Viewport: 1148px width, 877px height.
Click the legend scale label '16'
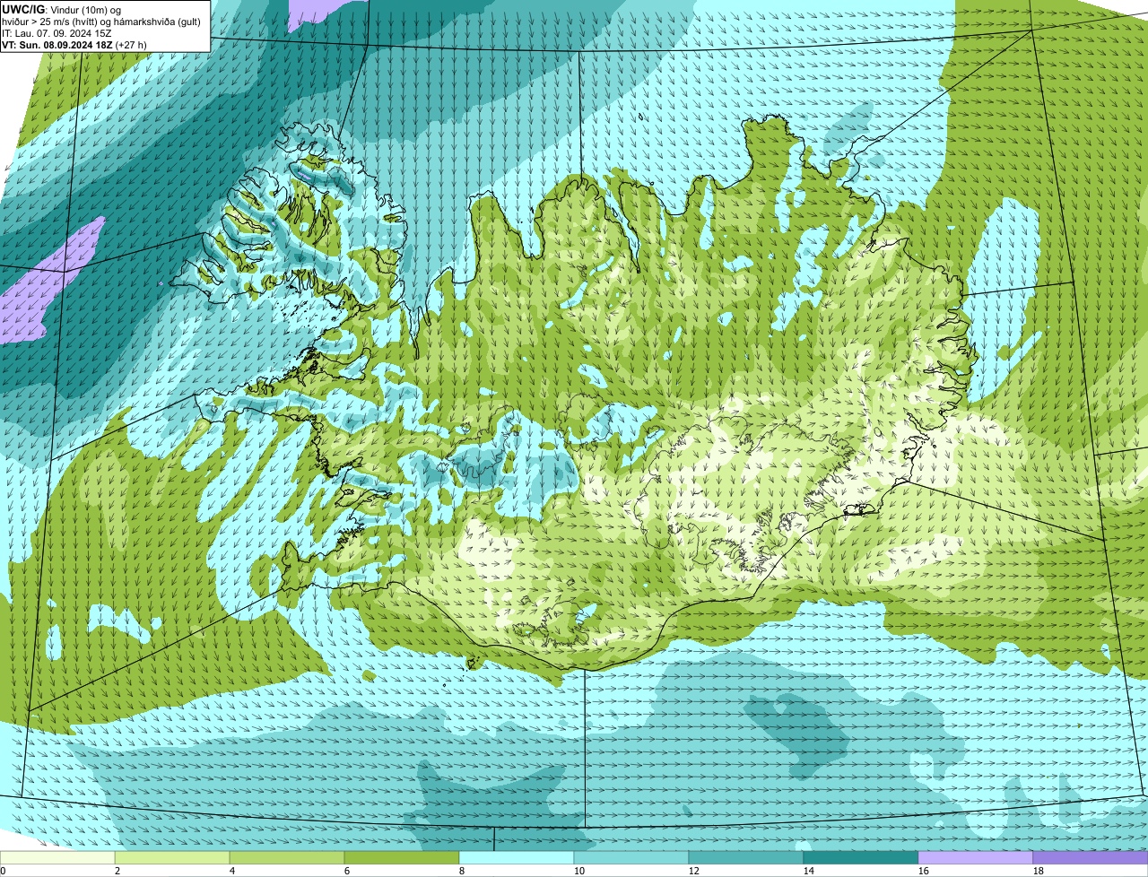pyautogui.click(x=923, y=871)
